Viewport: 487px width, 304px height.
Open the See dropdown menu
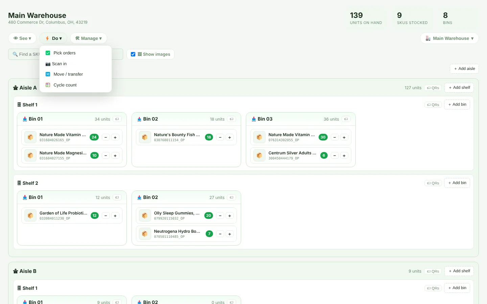point(22,38)
